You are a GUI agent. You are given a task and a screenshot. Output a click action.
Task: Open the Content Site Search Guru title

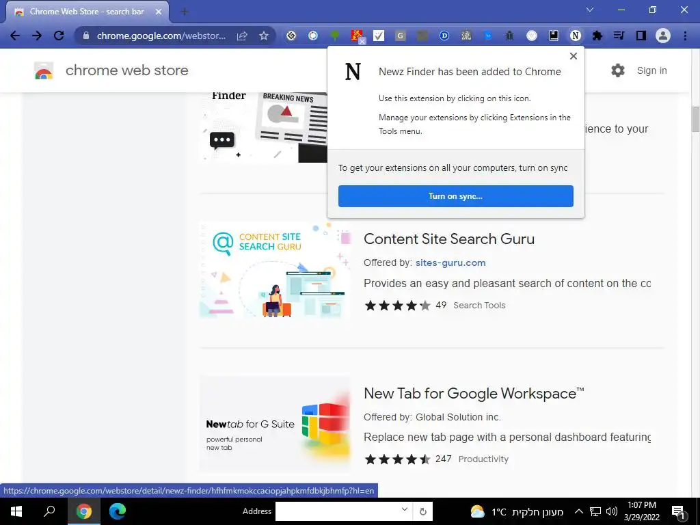[449, 239]
